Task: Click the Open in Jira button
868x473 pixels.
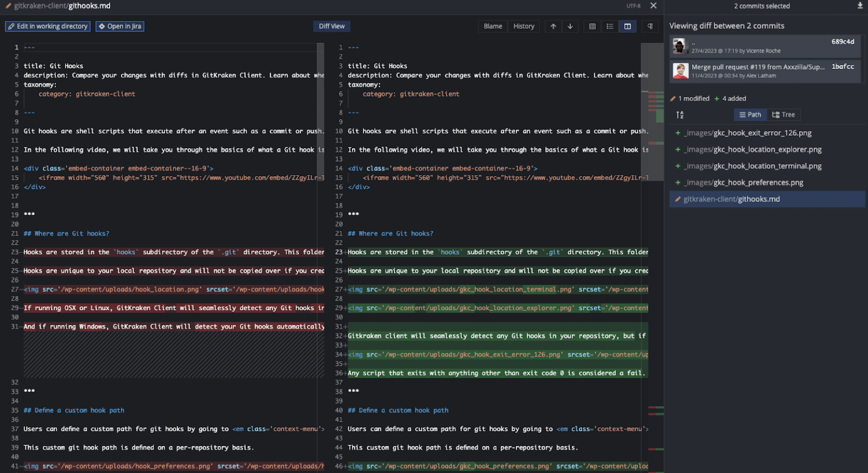Action: pos(120,27)
